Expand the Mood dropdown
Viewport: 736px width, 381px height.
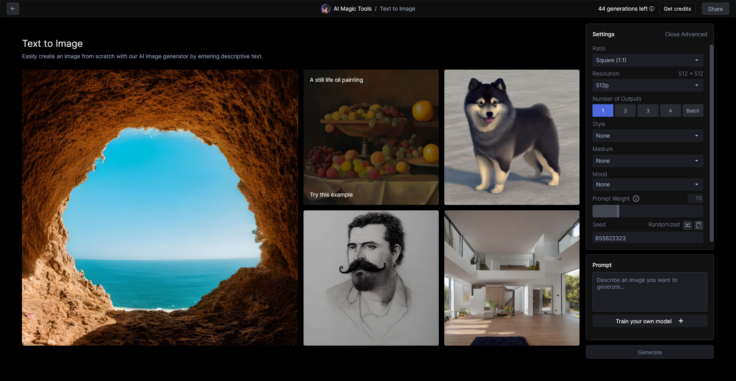point(648,184)
